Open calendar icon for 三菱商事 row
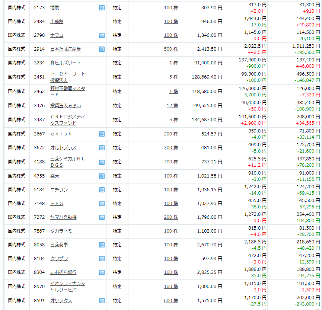Screen dimensions: 322x310 (x=102, y=245)
